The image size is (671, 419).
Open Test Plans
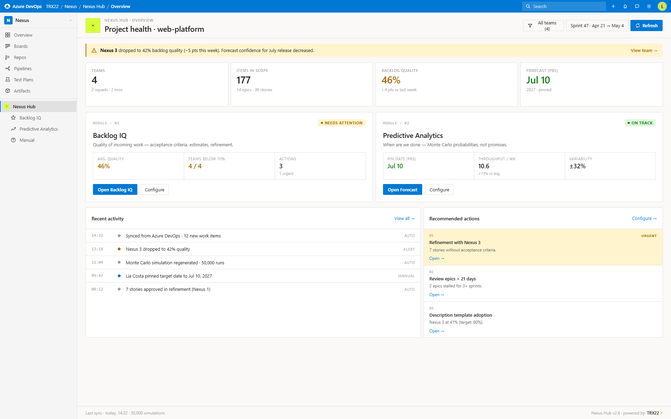point(24,80)
